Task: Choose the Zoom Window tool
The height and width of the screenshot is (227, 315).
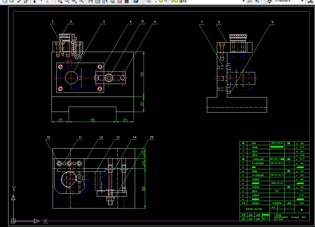Action: click(x=74, y=1)
